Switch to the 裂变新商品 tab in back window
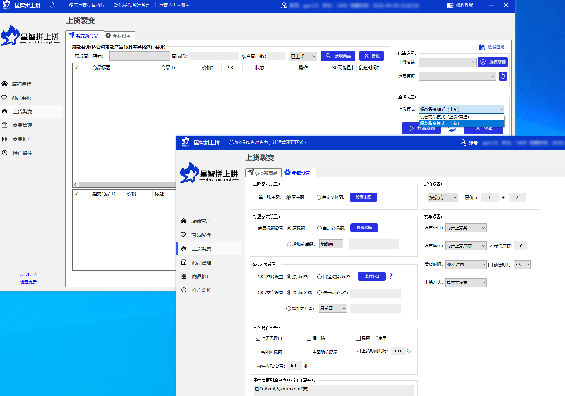565x396 pixels. 84,35
